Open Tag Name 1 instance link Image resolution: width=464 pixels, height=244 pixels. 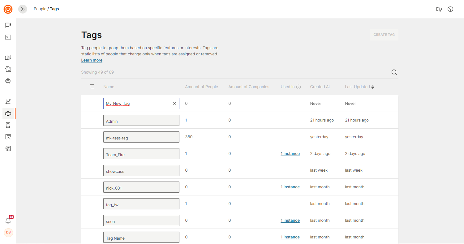coord(290,237)
